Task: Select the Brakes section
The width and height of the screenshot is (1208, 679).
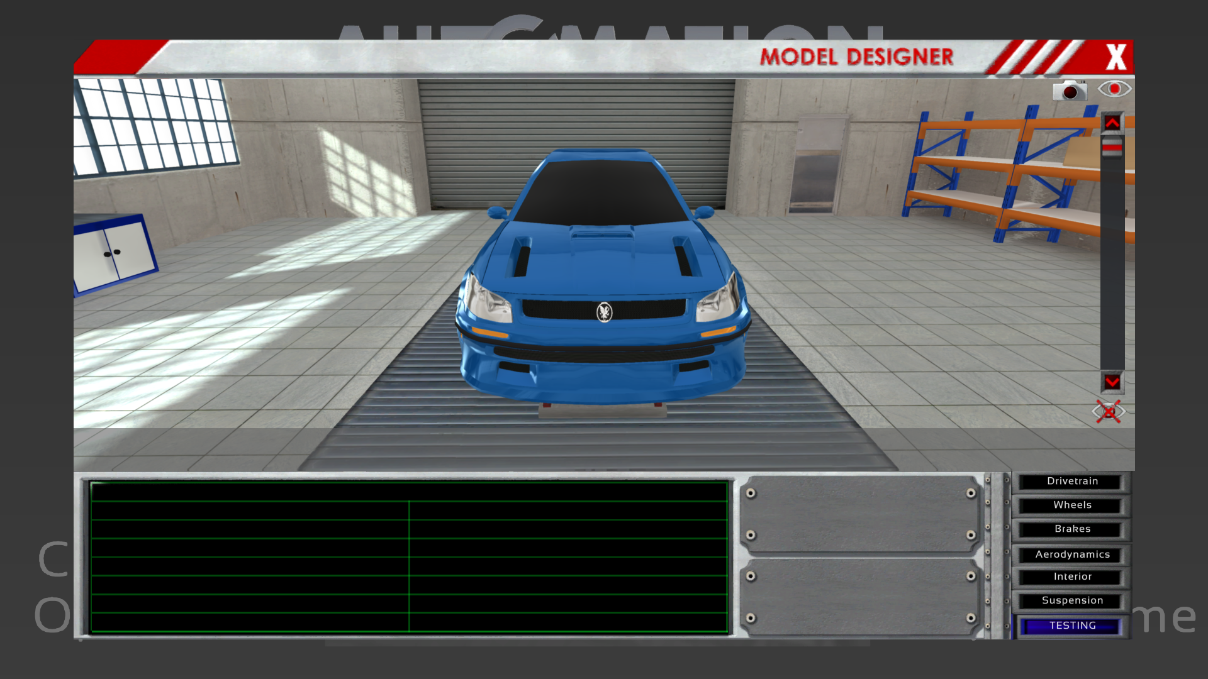Action: point(1071,529)
